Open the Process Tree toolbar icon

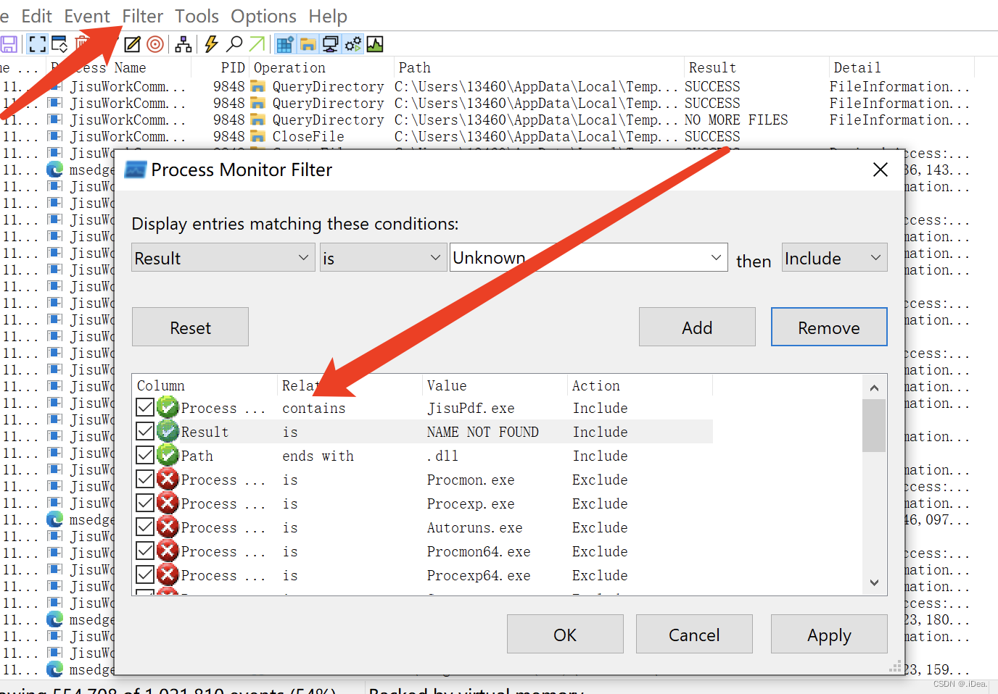pos(183,44)
